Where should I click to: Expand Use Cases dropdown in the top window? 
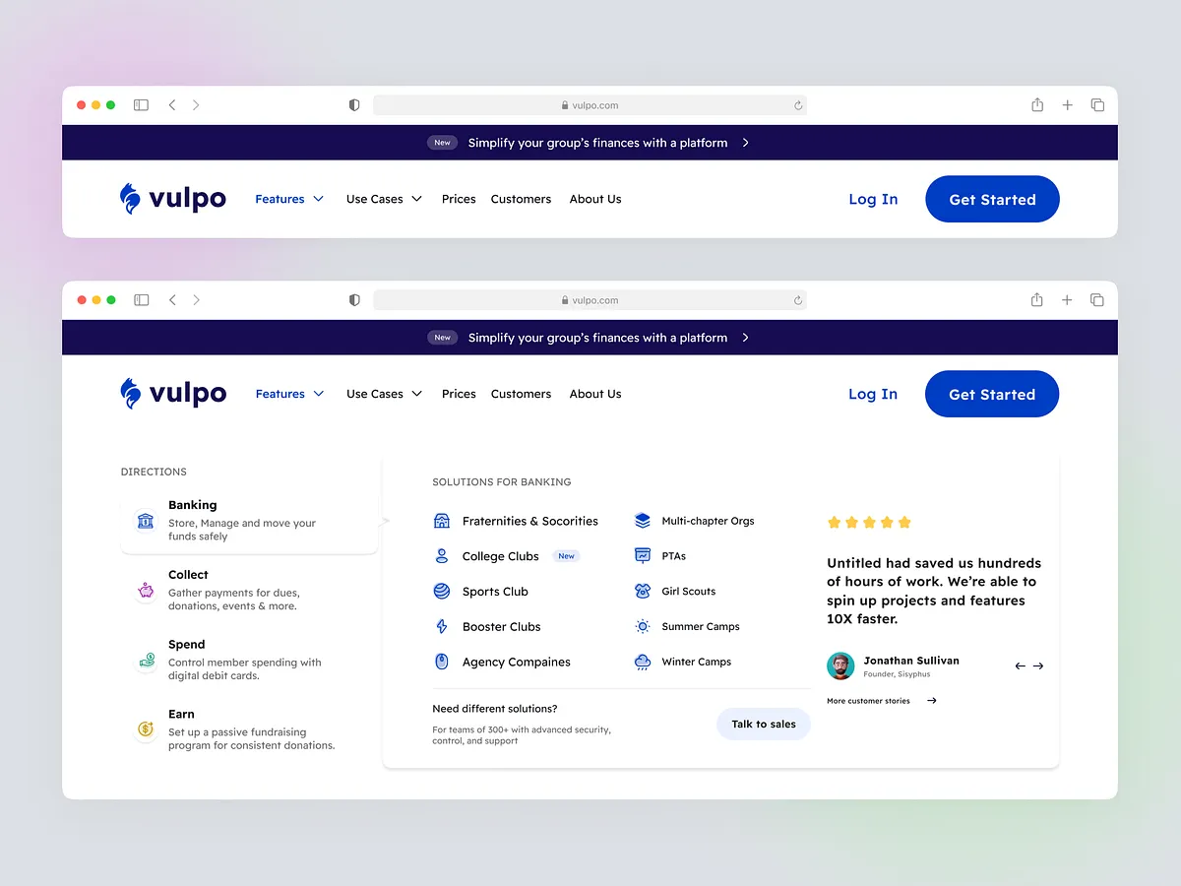384,199
